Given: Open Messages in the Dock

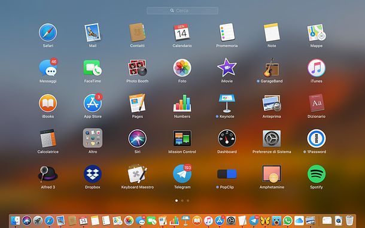Looking at the screenshot, I should click(141, 220).
